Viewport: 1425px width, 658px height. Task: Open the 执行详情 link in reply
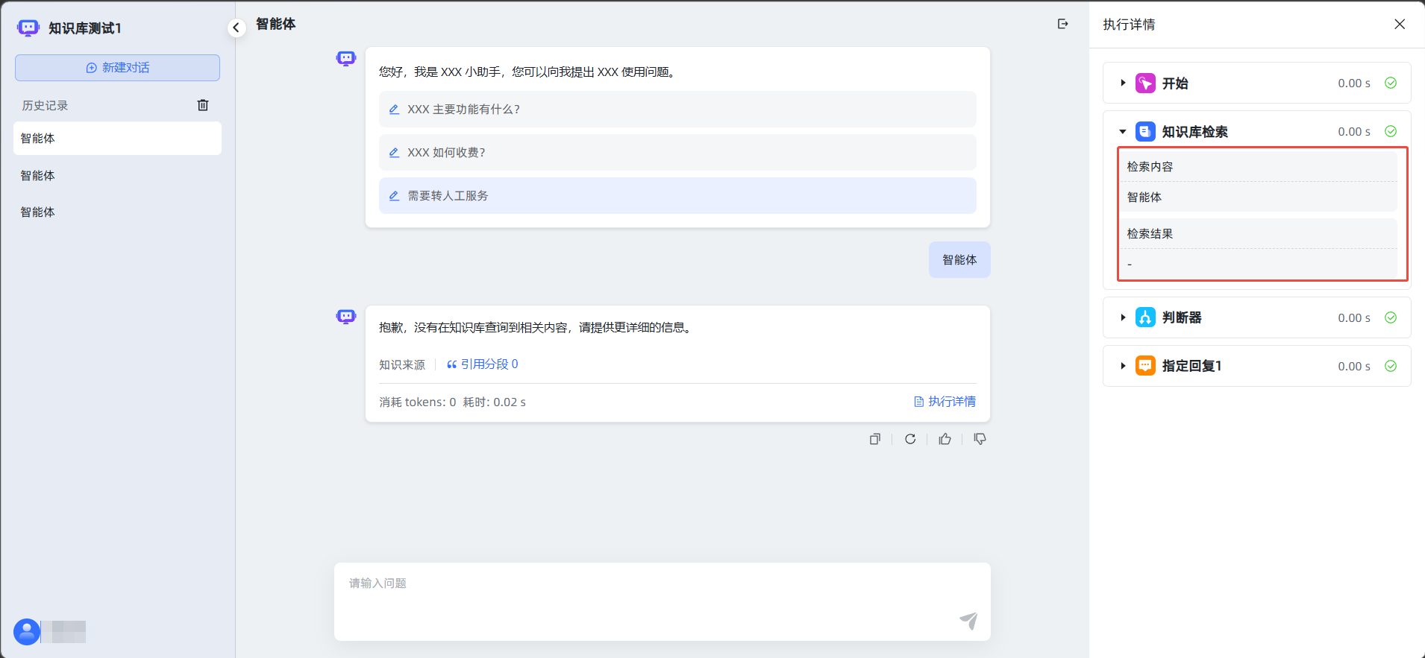pos(945,402)
